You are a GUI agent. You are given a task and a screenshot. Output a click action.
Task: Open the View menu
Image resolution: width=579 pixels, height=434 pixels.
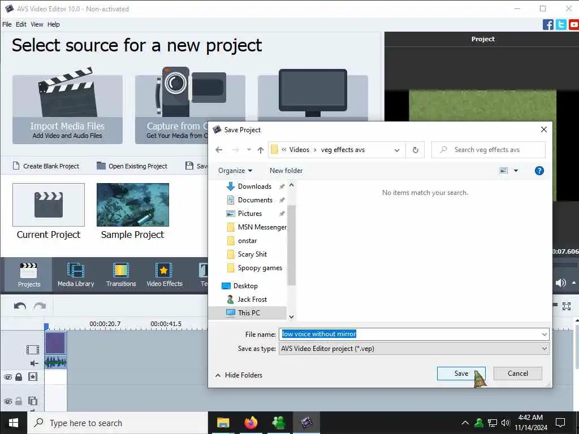[x=37, y=24]
